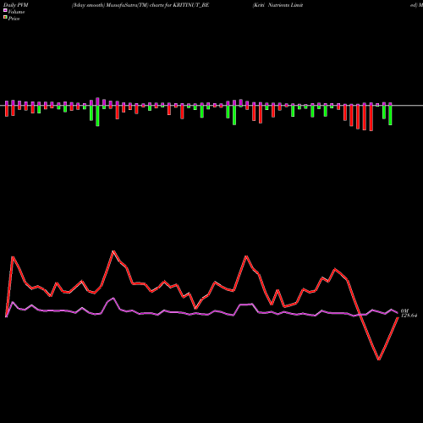Click the lowest trough of the red price line

(379, 360)
